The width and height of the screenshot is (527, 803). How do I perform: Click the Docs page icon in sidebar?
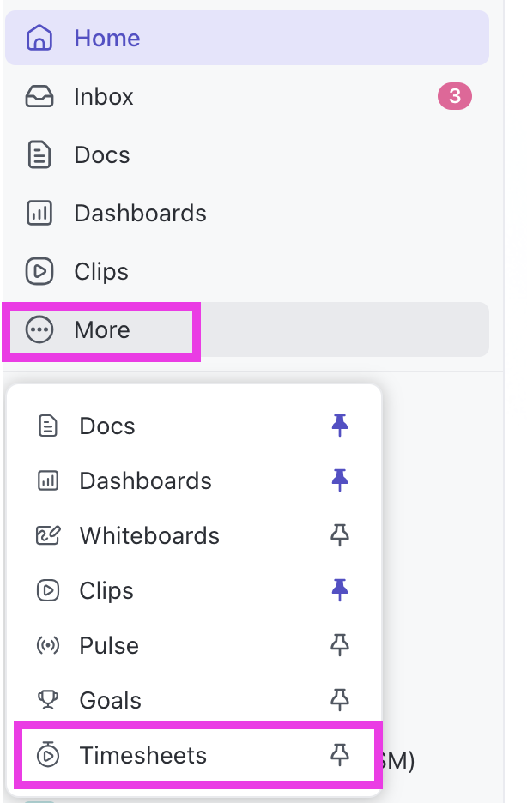click(x=39, y=155)
